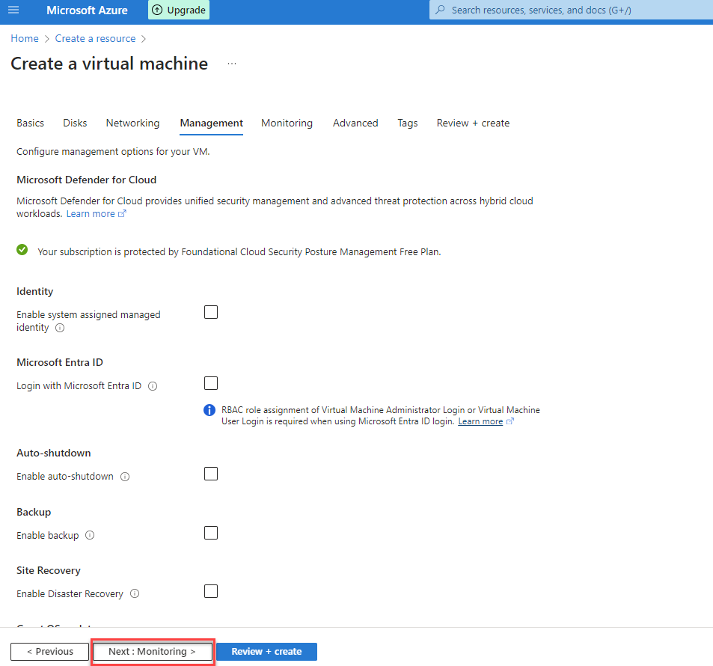
Task: Enable the auto-shutdown checkbox
Action: [x=210, y=473]
